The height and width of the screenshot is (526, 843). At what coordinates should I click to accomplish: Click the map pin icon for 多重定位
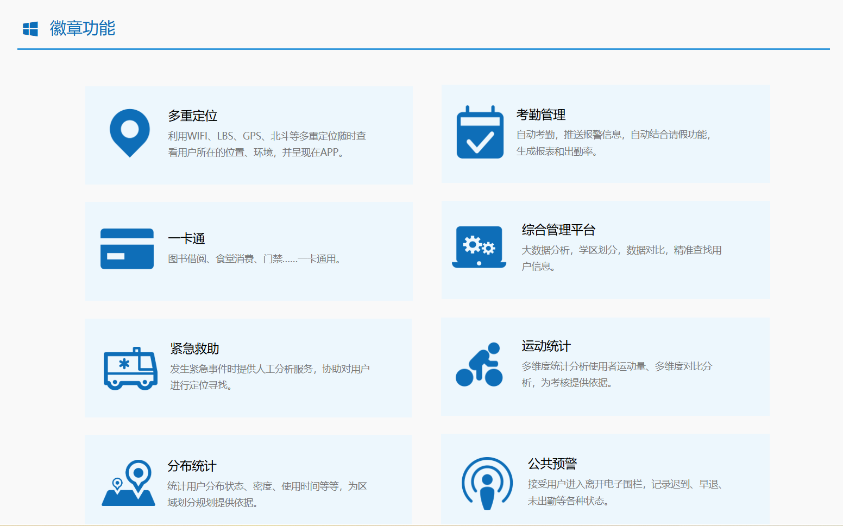(x=130, y=132)
